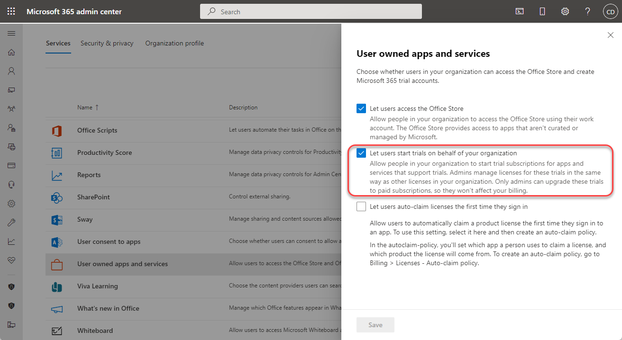Expand the left navigation hamburger menu

point(11,34)
